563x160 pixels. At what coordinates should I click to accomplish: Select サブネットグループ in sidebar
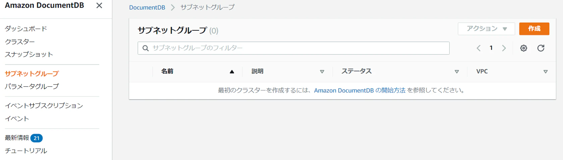(32, 73)
